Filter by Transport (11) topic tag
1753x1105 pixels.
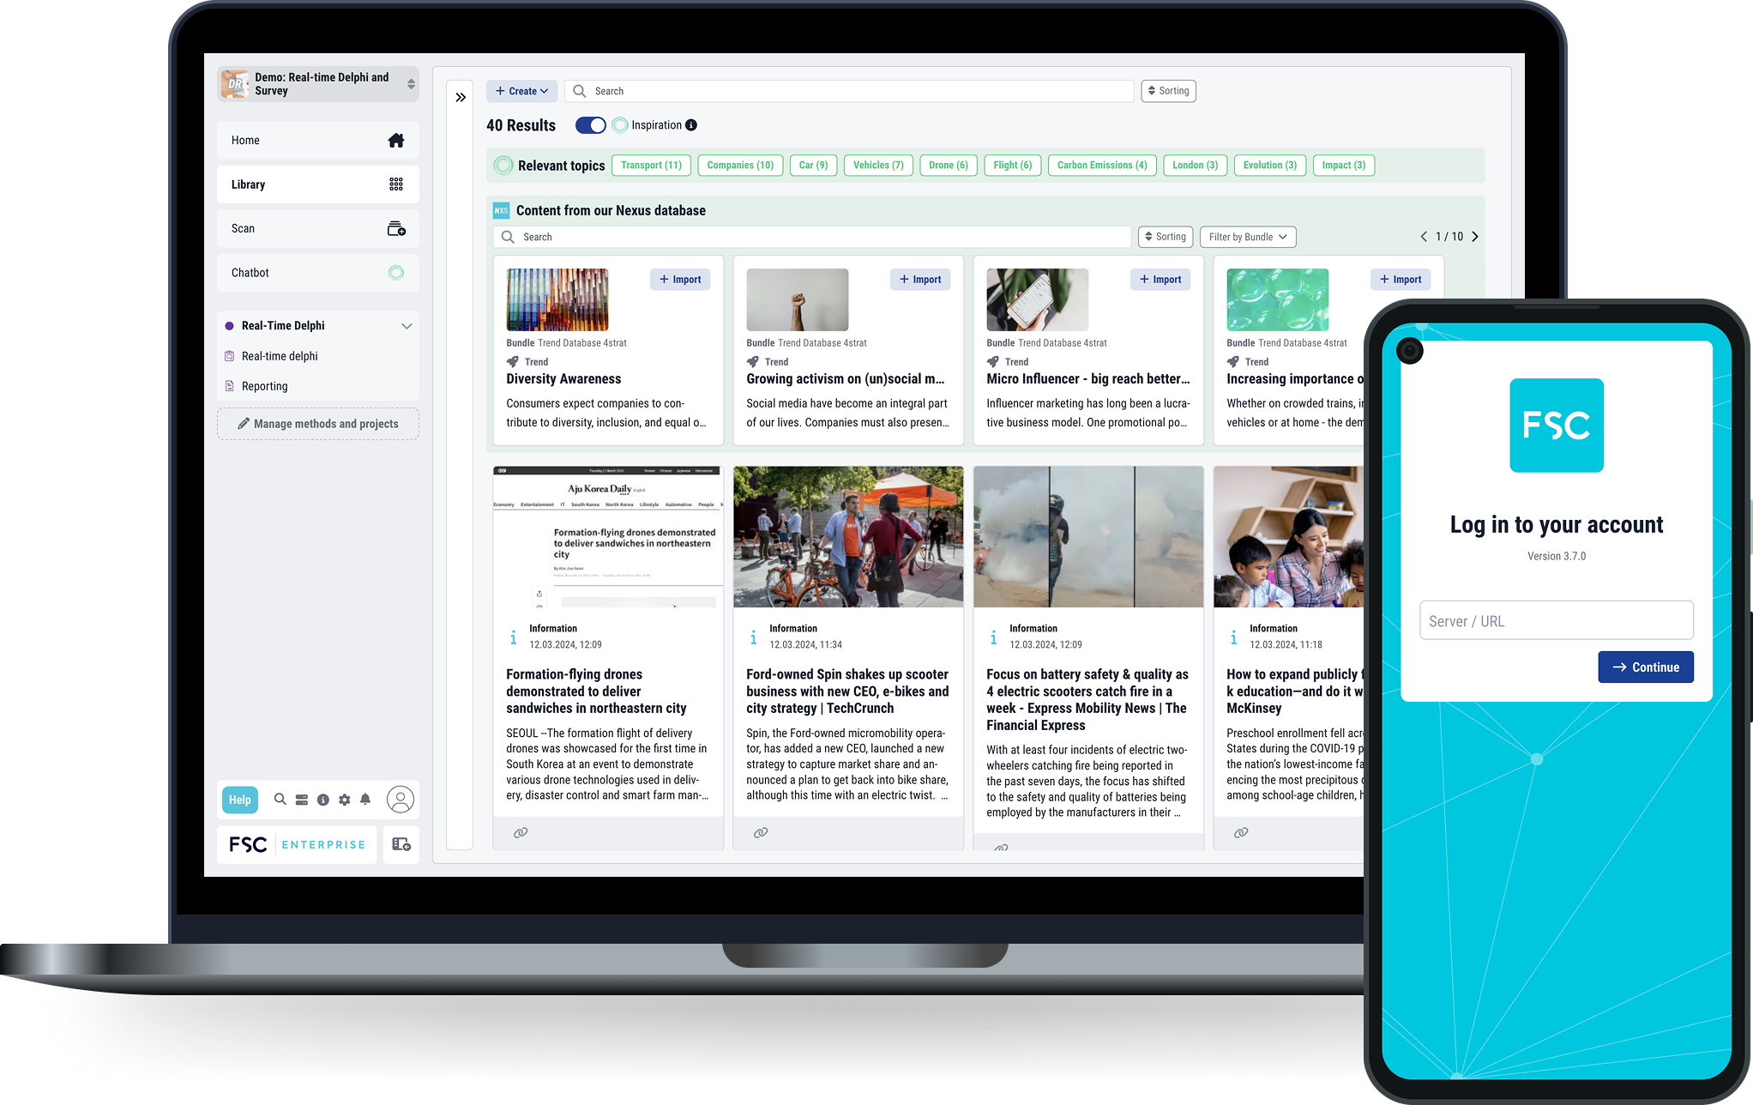[651, 166]
